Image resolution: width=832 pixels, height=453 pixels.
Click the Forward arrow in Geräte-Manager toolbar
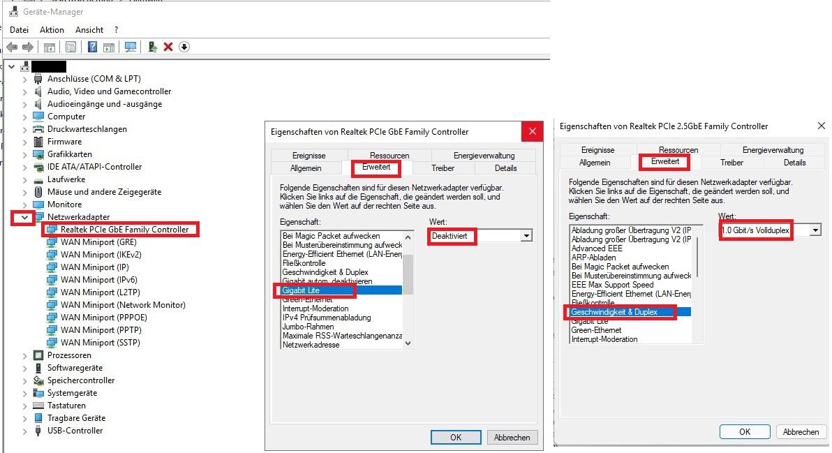pyautogui.click(x=28, y=47)
